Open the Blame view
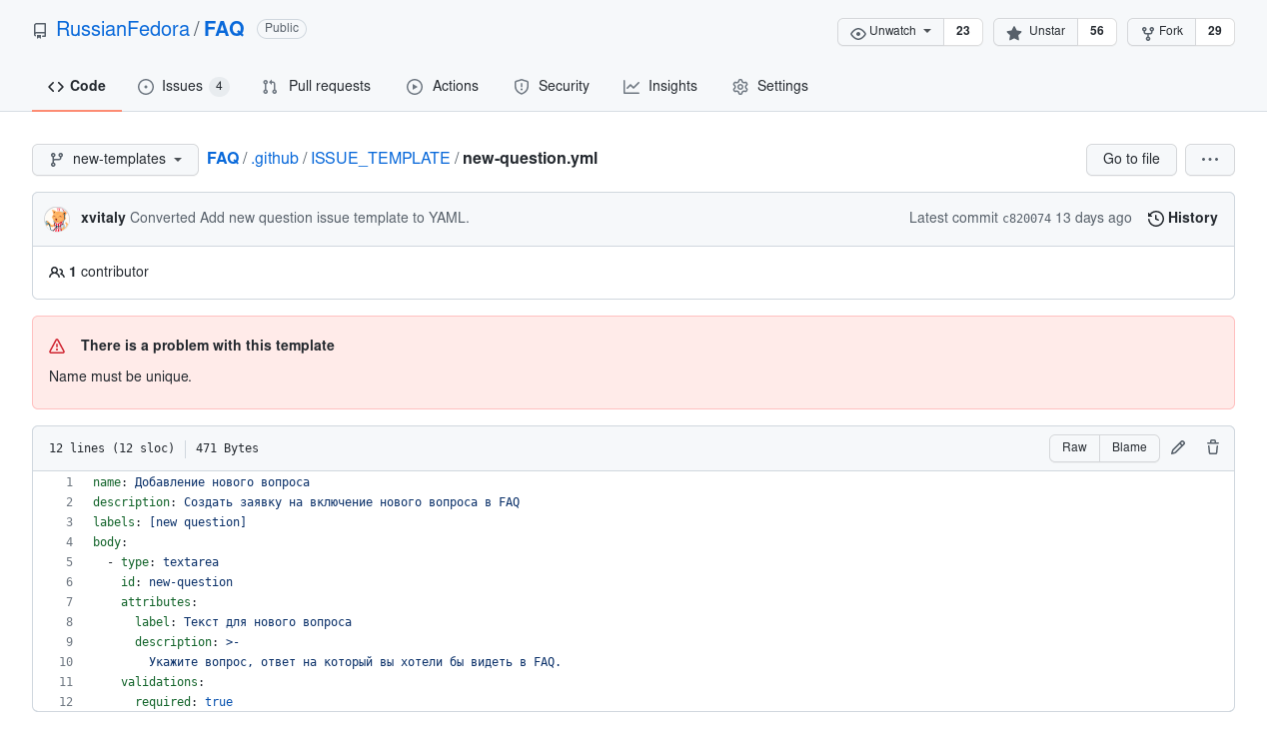Screen dimensions: 1267x735 click(1129, 448)
